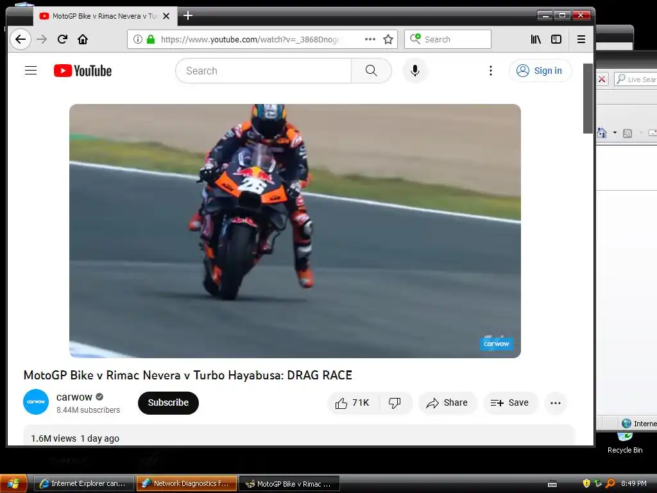Open a new Firefox tab
Viewport: 657px width, 493px height.
click(188, 16)
